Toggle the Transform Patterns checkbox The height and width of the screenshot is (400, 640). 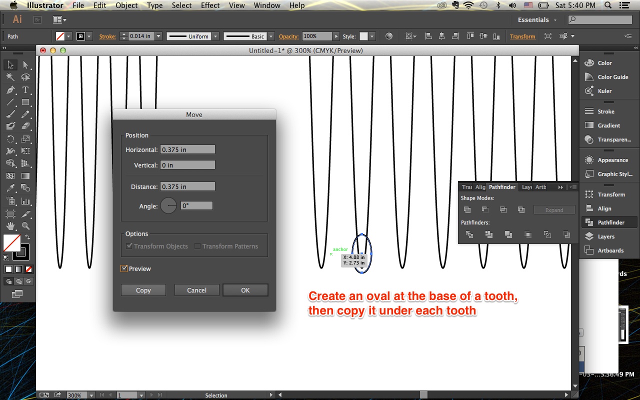[x=197, y=246]
